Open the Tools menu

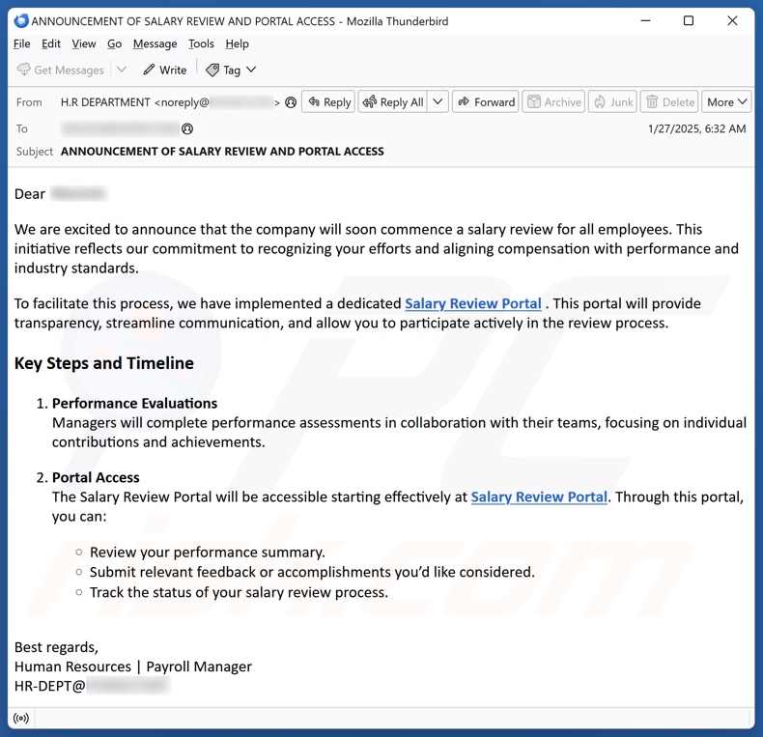coord(201,43)
